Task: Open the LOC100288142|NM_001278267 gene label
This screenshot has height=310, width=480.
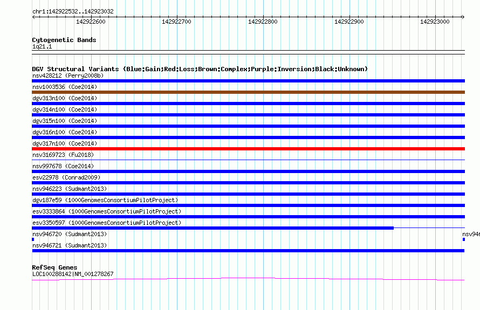Action: [x=73, y=274]
